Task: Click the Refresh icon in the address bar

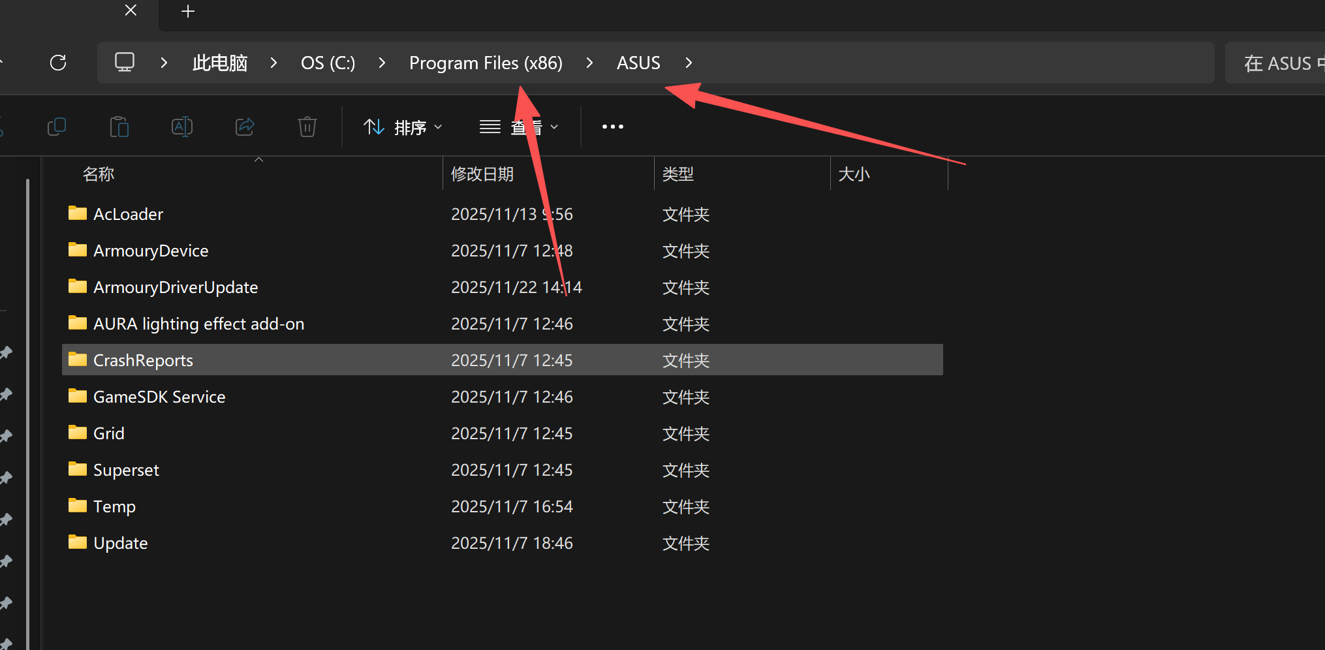Action: click(x=58, y=63)
